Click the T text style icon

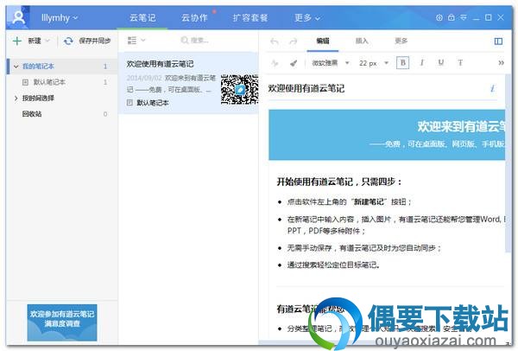pos(460,63)
